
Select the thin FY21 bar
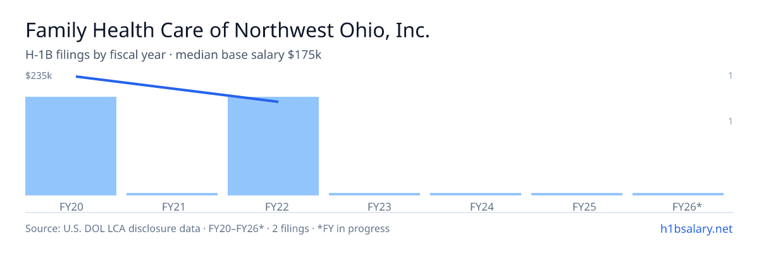point(172,194)
